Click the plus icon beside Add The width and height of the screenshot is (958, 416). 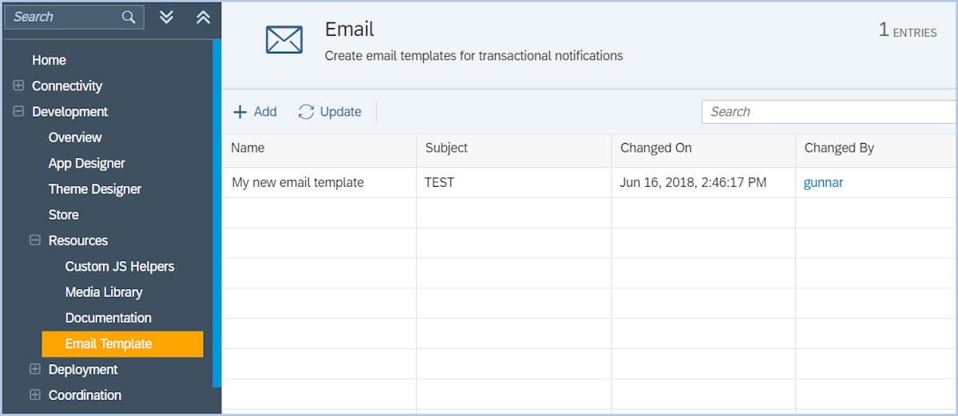click(239, 112)
